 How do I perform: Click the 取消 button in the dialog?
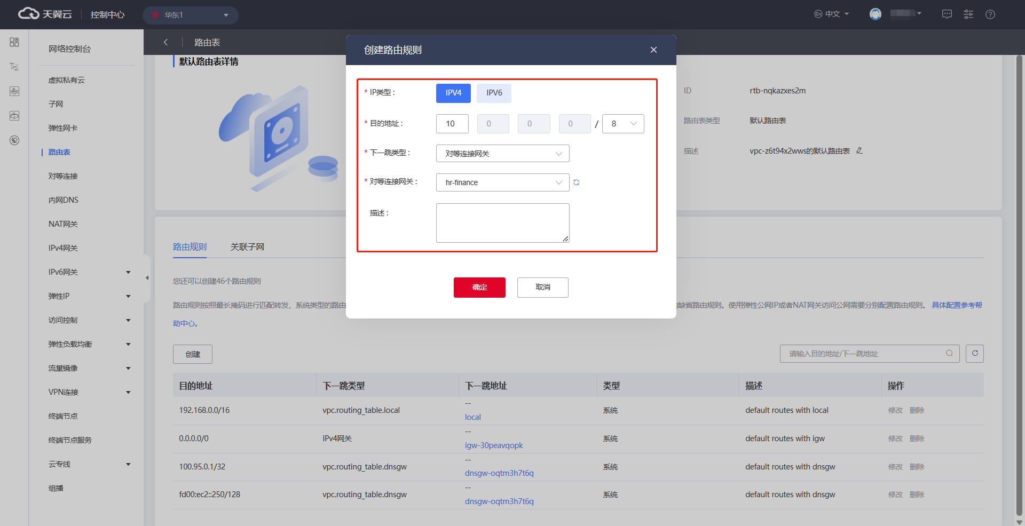(x=542, y=288)
